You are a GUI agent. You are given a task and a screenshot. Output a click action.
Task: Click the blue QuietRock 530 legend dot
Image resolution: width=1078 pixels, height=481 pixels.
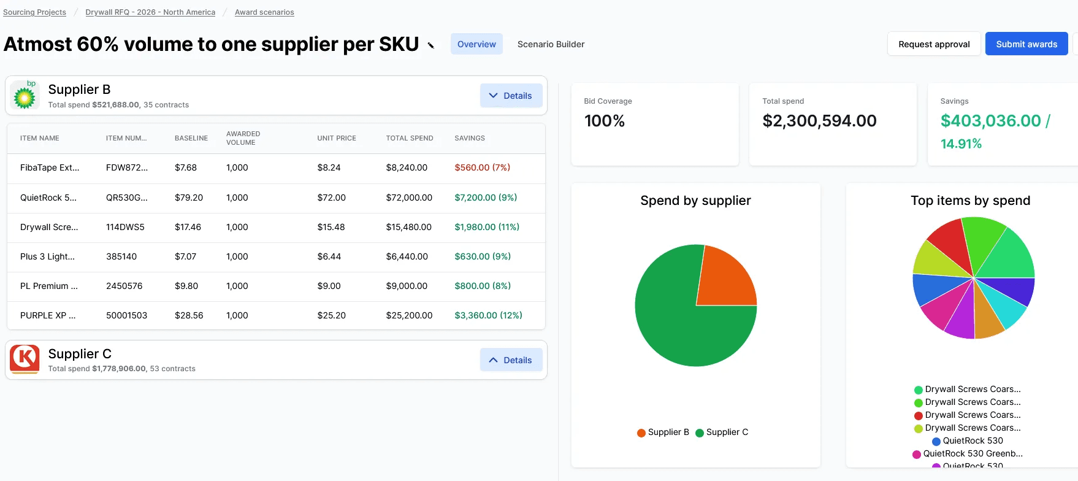pyautogui.click(x=936, y=441)
